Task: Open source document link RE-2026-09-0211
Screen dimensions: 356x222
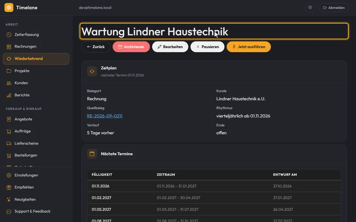Action: pos(105,116)
